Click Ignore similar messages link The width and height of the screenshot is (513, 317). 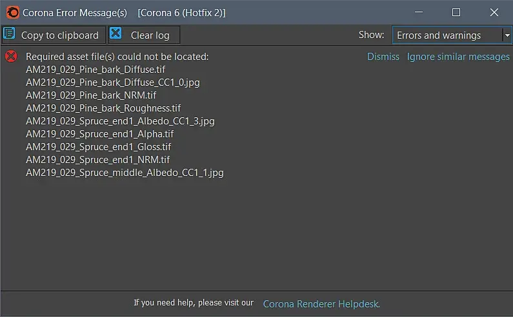pos(458,57)
